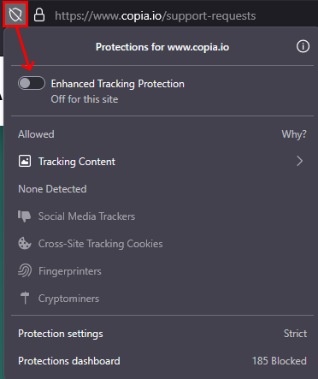318x379 pixels.
Task: Click the Cryptominers pickaxe icon
Action: pyautogui.click(x=25, y=298)
